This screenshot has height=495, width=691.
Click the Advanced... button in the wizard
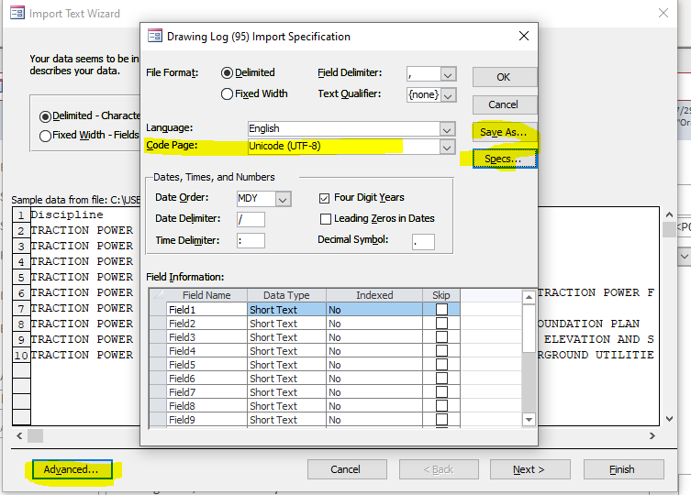[x=72, y=469]
